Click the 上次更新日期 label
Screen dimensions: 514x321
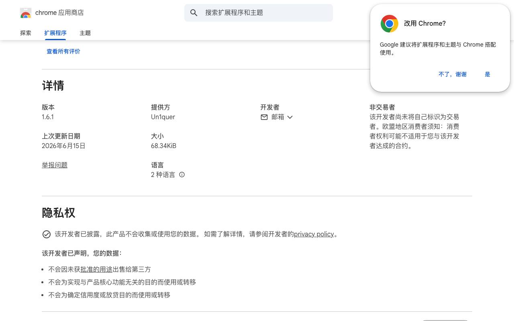coord(61,136)
